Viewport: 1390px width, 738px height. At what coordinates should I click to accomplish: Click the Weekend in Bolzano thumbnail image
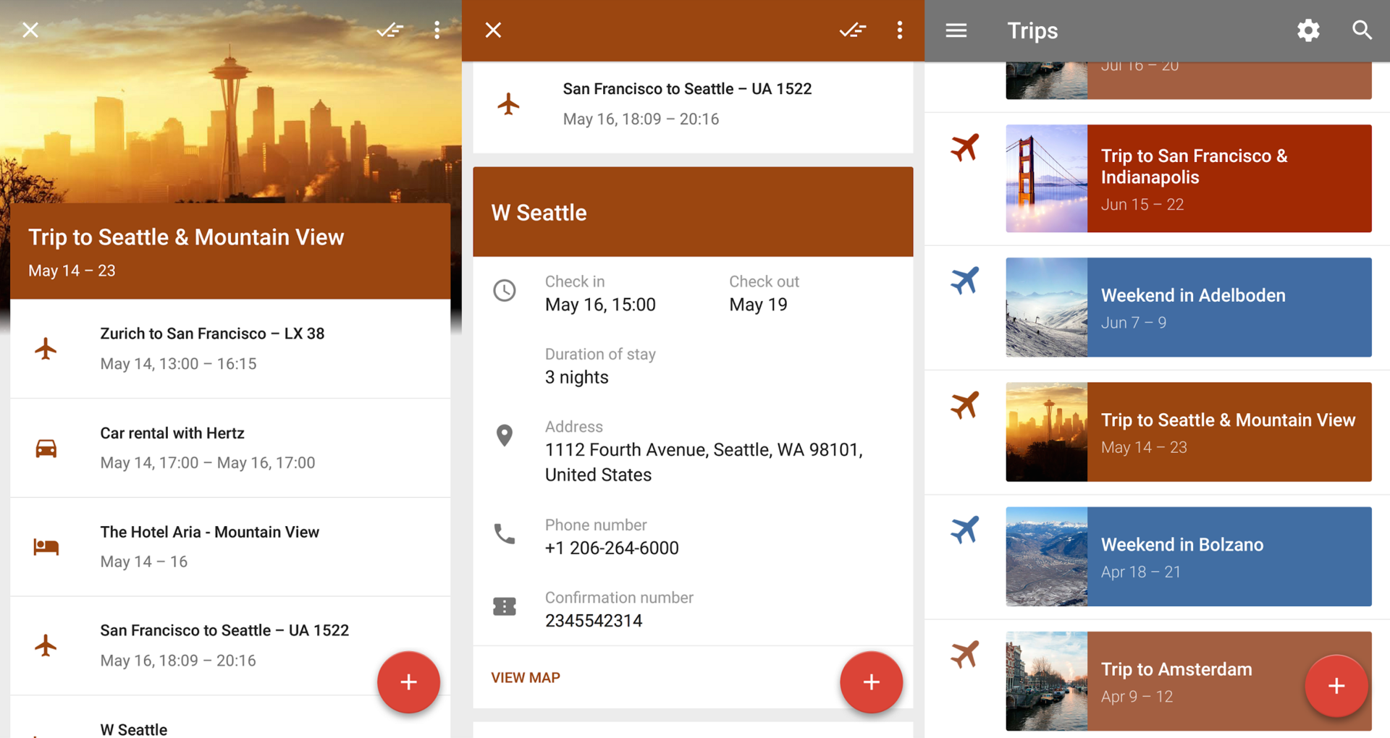tap(1046, 556)
